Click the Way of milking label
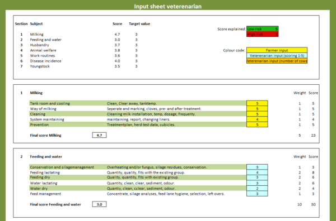336x221 pixels. pyautogui.click(x=43, y=109)
